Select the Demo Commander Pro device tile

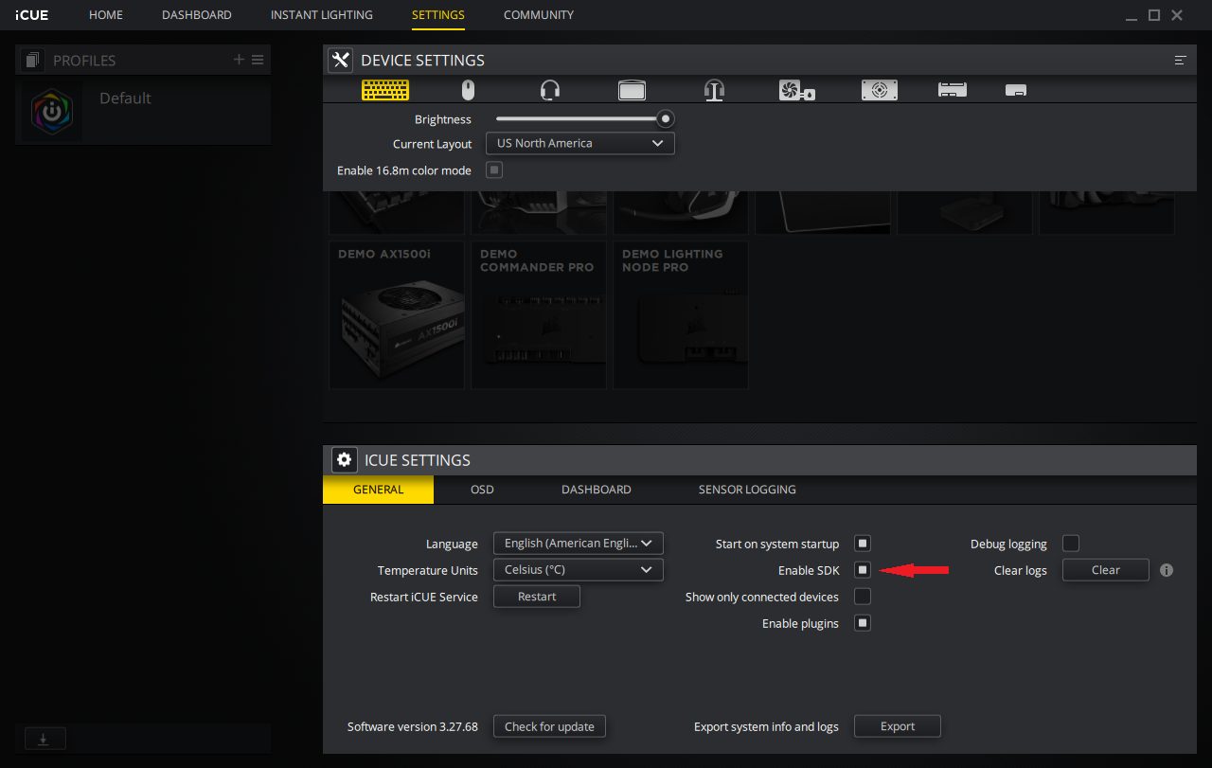click(539, 314)
